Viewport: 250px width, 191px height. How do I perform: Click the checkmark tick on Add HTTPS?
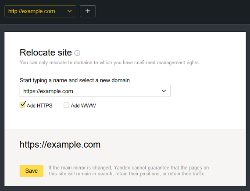coord(23,104)
